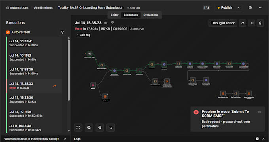Select the last orange table node at bottom right
Screen dimensions: 269x142
(249, 94)
